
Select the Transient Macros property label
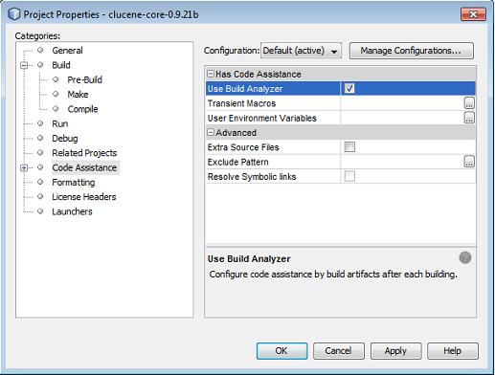(x=241, y=103)
